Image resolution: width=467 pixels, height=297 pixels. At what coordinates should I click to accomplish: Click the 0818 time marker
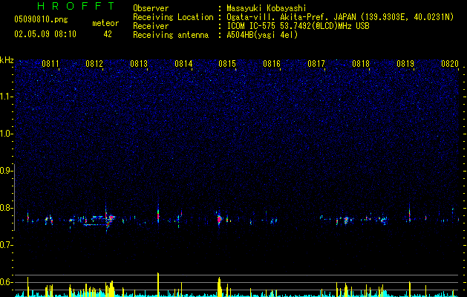361,64
